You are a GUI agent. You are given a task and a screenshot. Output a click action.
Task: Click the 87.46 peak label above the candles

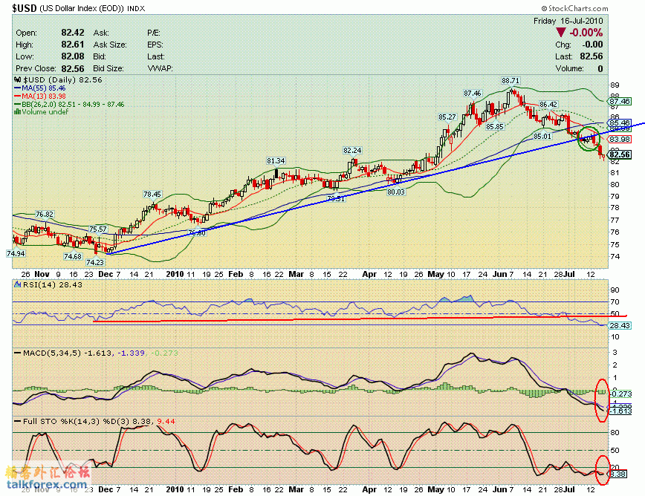473,94
